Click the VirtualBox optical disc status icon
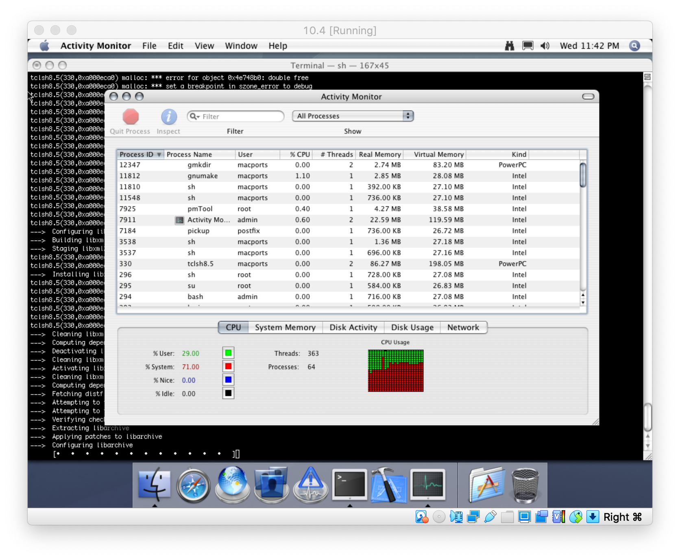 [x=439, y=517]
